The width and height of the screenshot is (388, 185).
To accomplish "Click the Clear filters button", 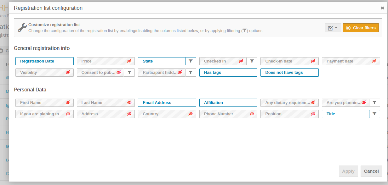I will [361, 28].
